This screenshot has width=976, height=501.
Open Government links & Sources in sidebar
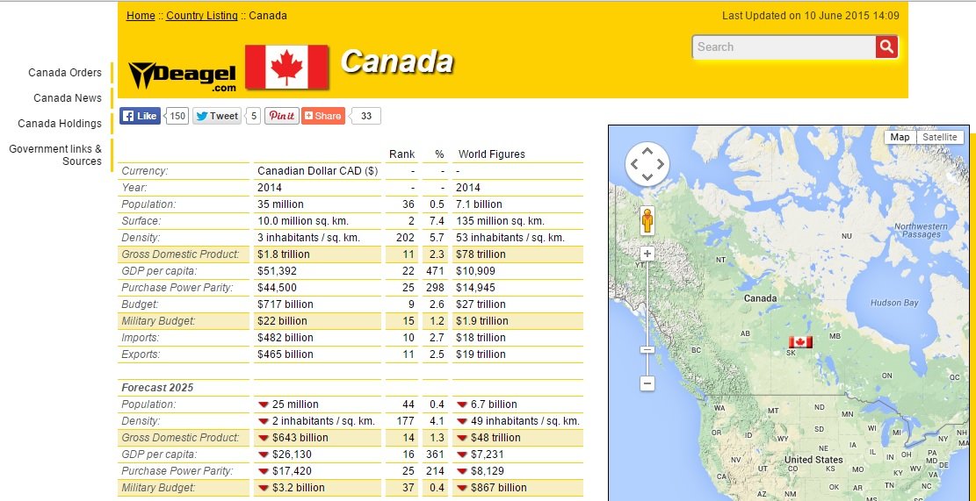(x=55, y=154)
